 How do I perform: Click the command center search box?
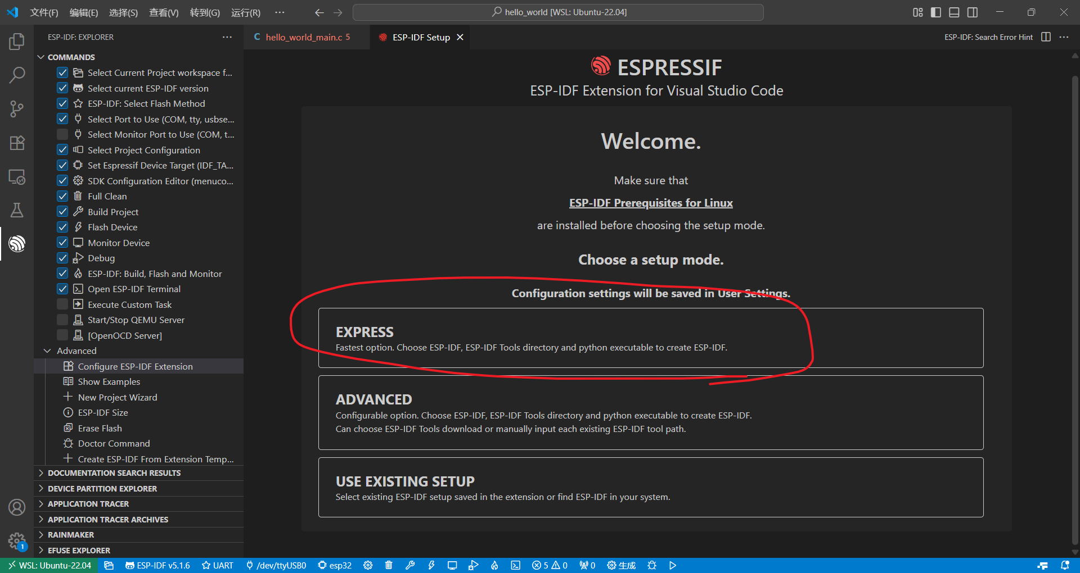click(558, 12)
